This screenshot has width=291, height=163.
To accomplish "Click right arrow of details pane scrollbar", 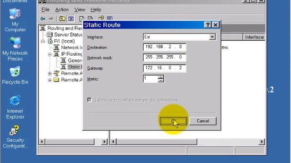I will point(262,142).
